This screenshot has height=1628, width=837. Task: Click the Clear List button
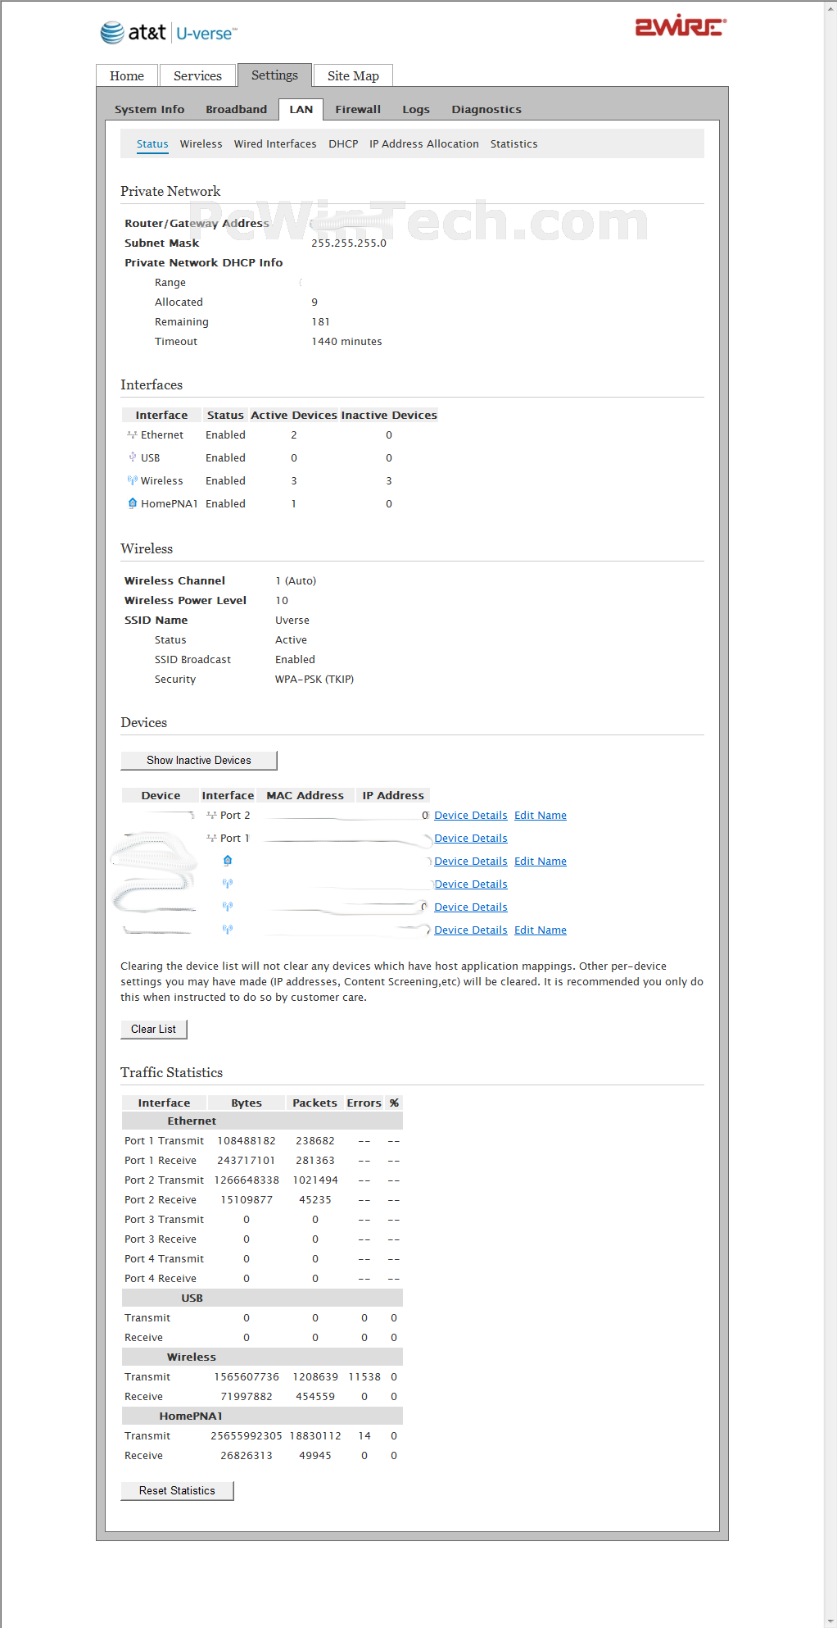(153, 1029)
